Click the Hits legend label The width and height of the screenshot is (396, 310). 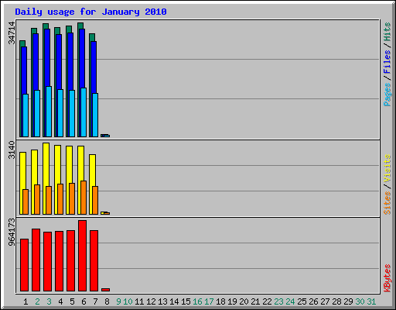tap(387, 32)
